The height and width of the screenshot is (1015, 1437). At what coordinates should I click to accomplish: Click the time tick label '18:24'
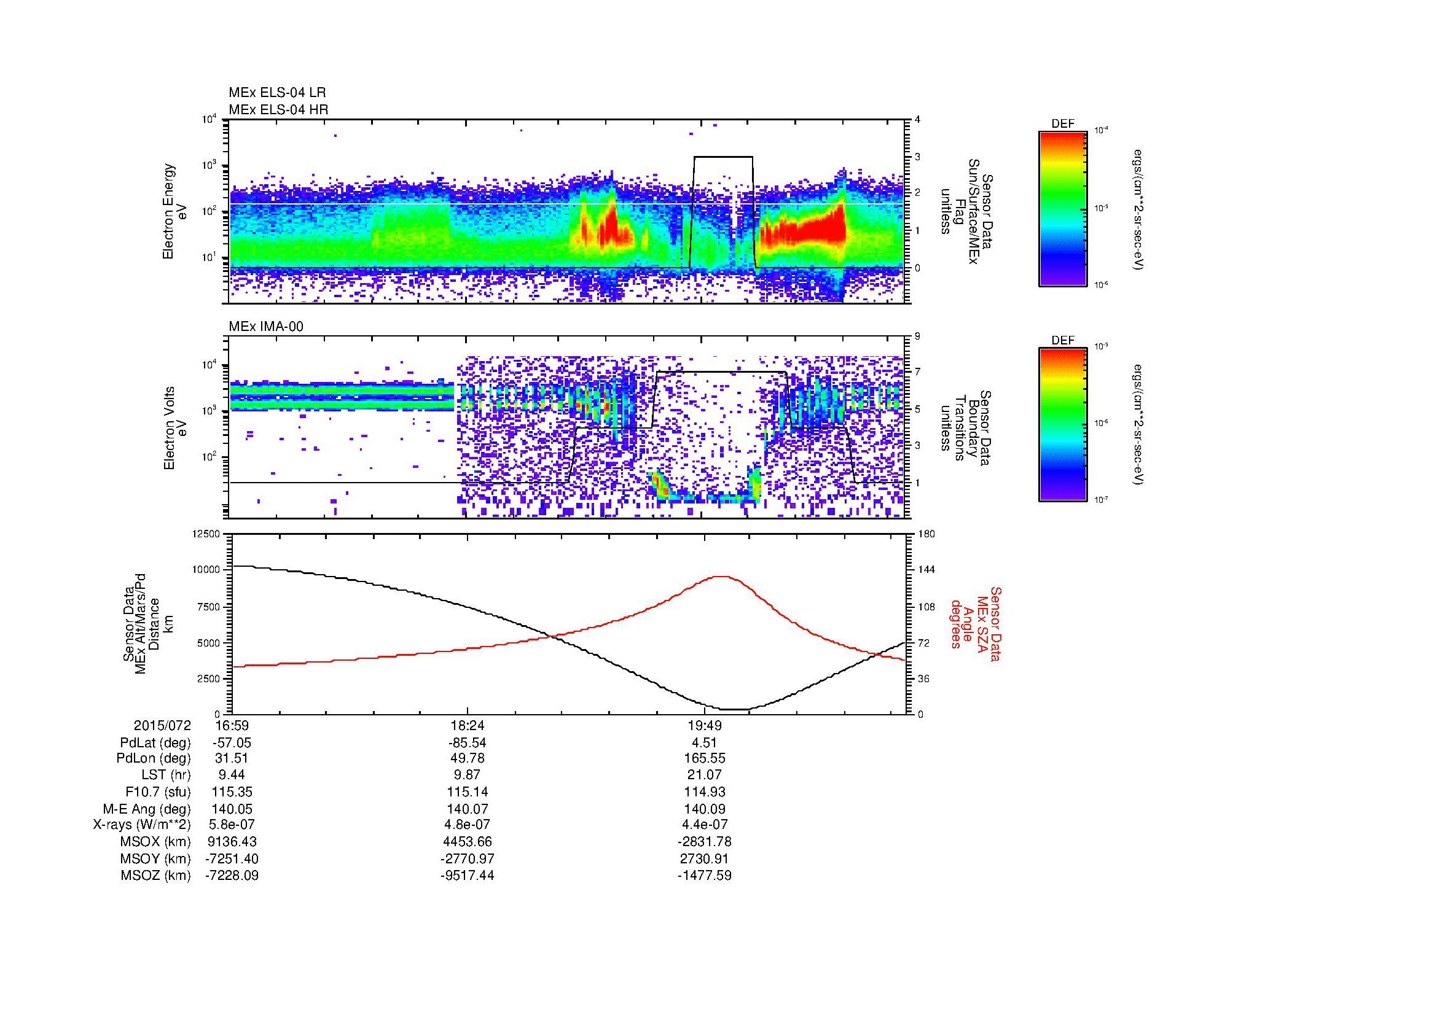[x=467, y=725]
